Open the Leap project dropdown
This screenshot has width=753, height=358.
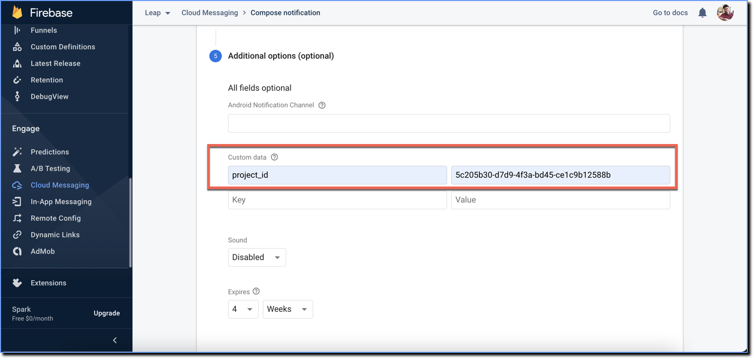pyautogui.click(x=157, y=13)
